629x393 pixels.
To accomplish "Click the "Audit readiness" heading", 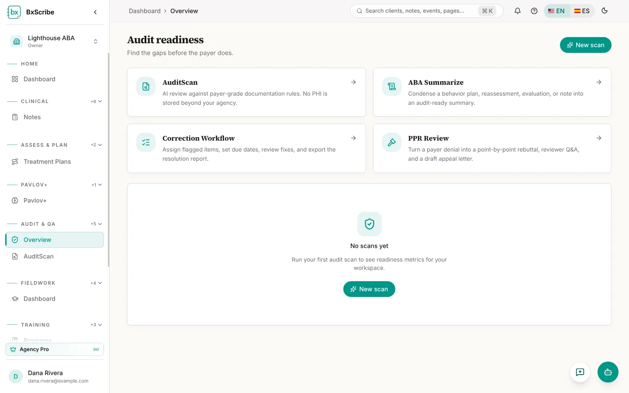I will click(166, 40).
